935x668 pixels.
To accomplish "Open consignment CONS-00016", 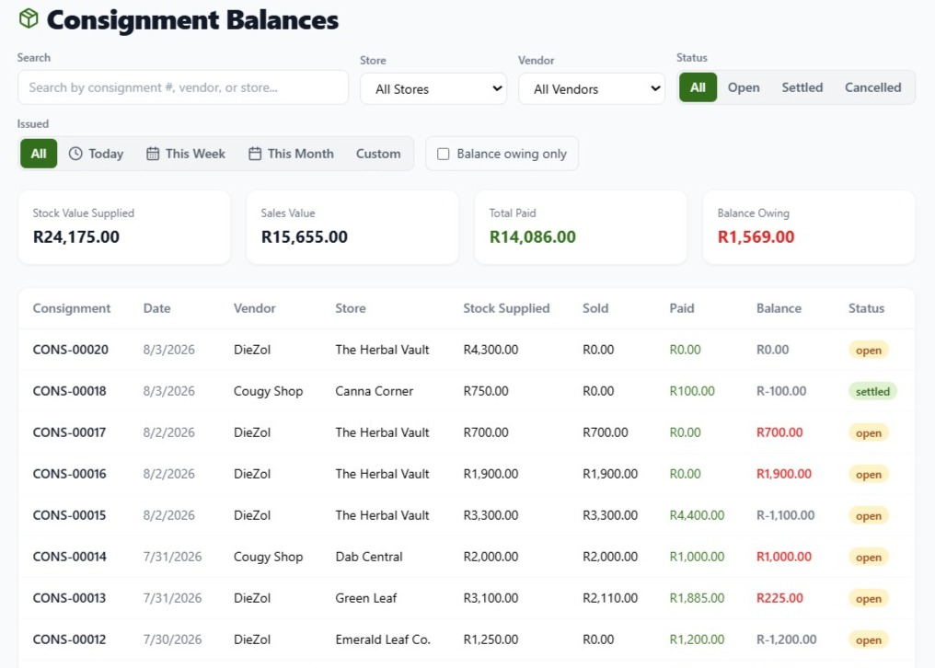I will pyautogui.click(x=69, y=474).
